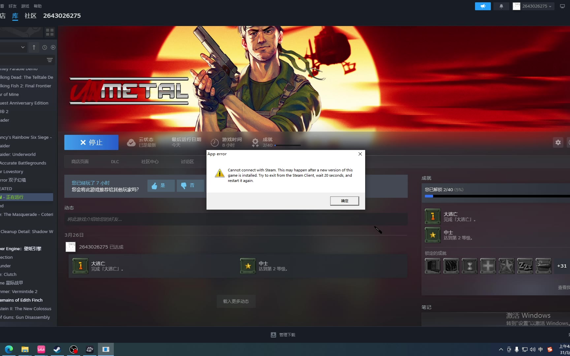Click the activity post input field
Screen dimensions: 570x356
point(236,219)
